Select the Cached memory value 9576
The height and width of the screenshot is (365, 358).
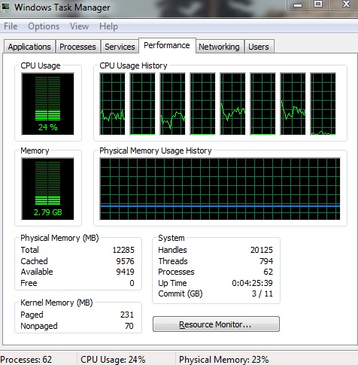125,261
